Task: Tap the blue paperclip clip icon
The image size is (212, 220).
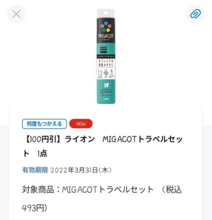Action: (196, 14)
